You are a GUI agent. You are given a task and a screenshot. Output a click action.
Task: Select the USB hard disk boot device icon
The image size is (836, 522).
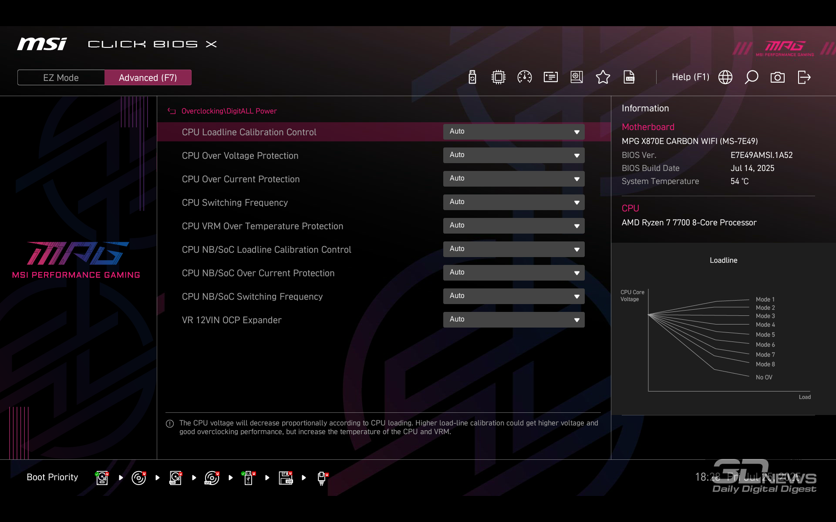175,478
